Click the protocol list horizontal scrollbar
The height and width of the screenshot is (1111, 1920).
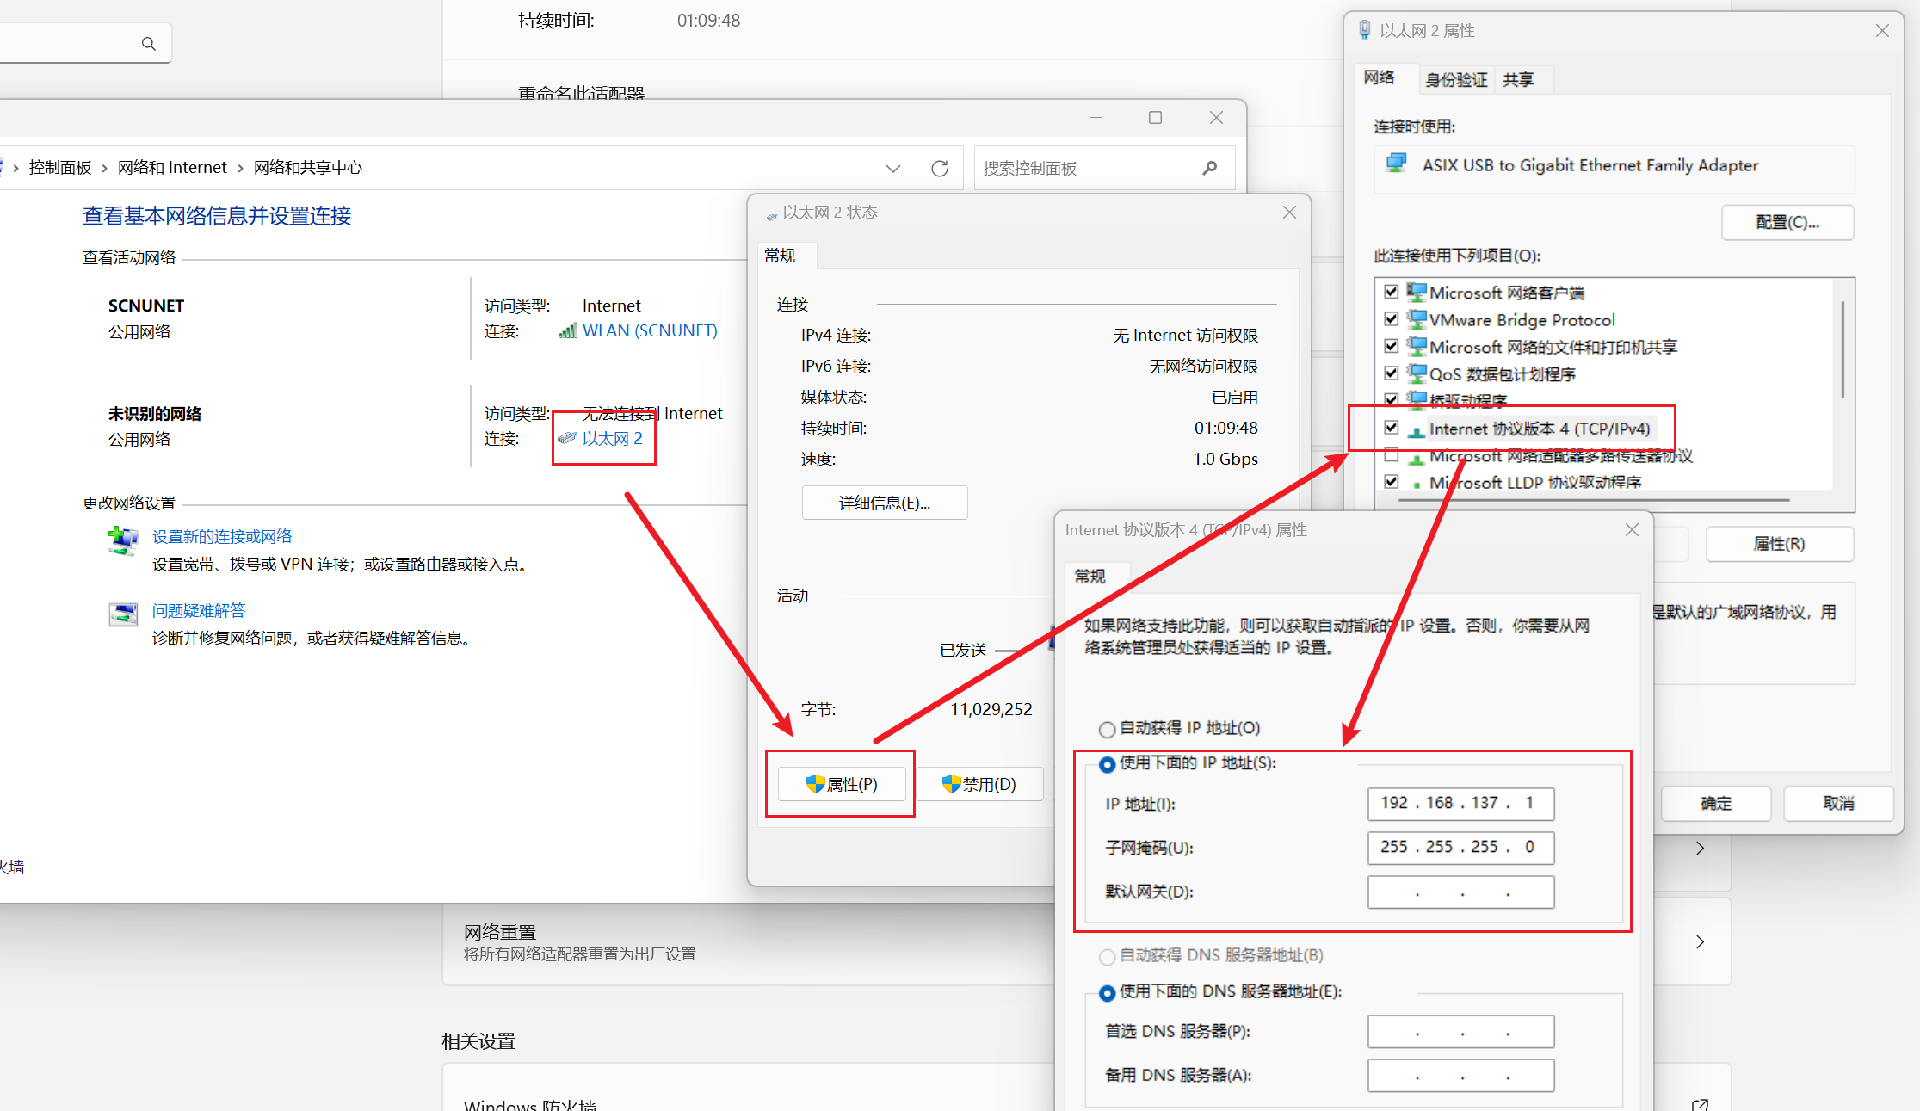(1594, 500)
